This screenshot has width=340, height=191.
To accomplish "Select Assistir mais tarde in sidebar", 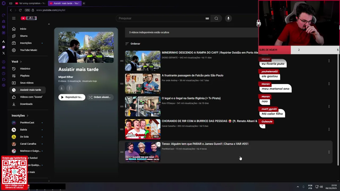I will point(28,90).
